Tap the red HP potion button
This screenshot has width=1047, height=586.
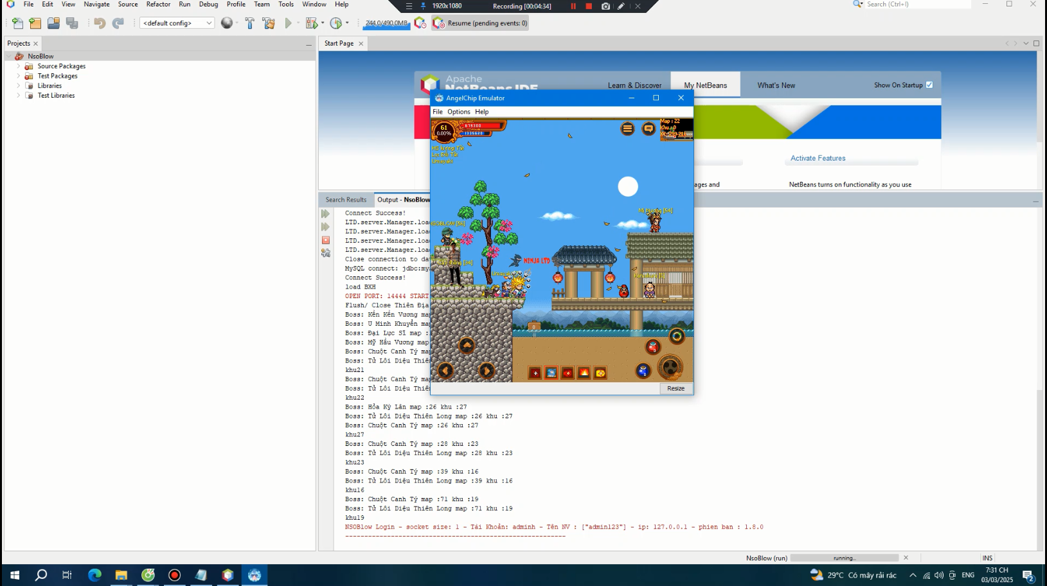tap(653, 347)
